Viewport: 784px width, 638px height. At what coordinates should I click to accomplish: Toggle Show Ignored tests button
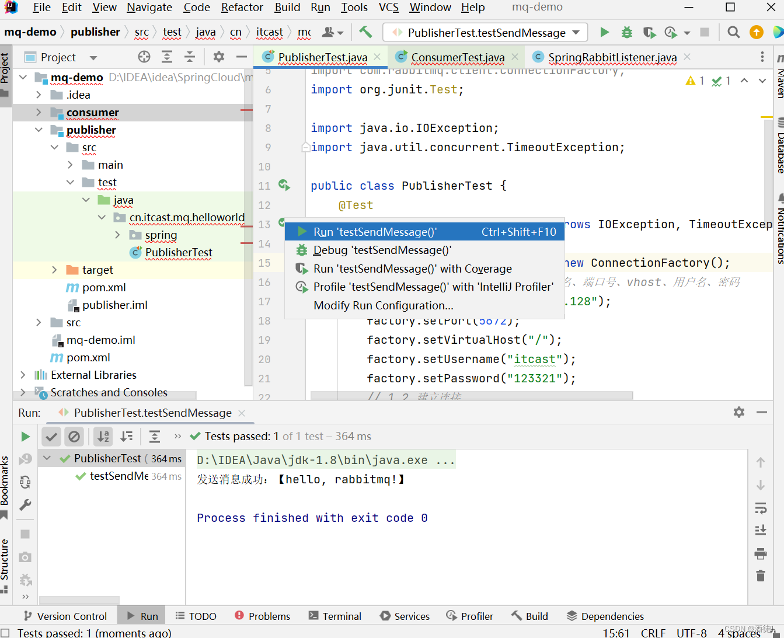click(74, 437)
